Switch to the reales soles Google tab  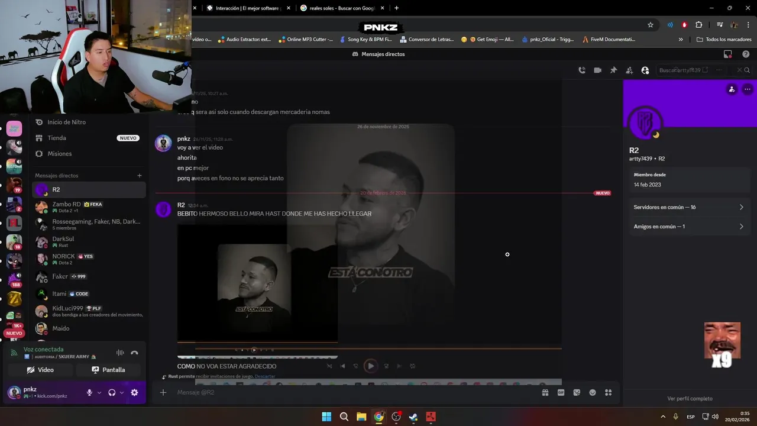coord(342,8)
